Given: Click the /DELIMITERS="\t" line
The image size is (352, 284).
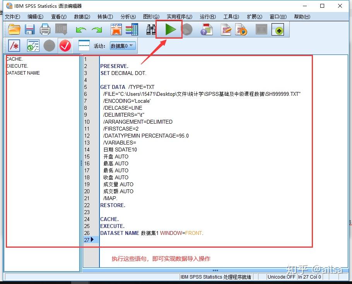Looking at the screenshot, I should 124,115.
